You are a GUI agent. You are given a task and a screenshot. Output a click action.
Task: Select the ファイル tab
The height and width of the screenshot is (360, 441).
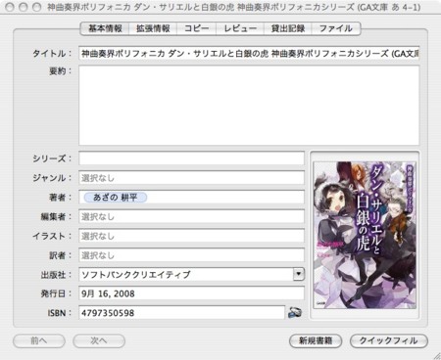336,28
